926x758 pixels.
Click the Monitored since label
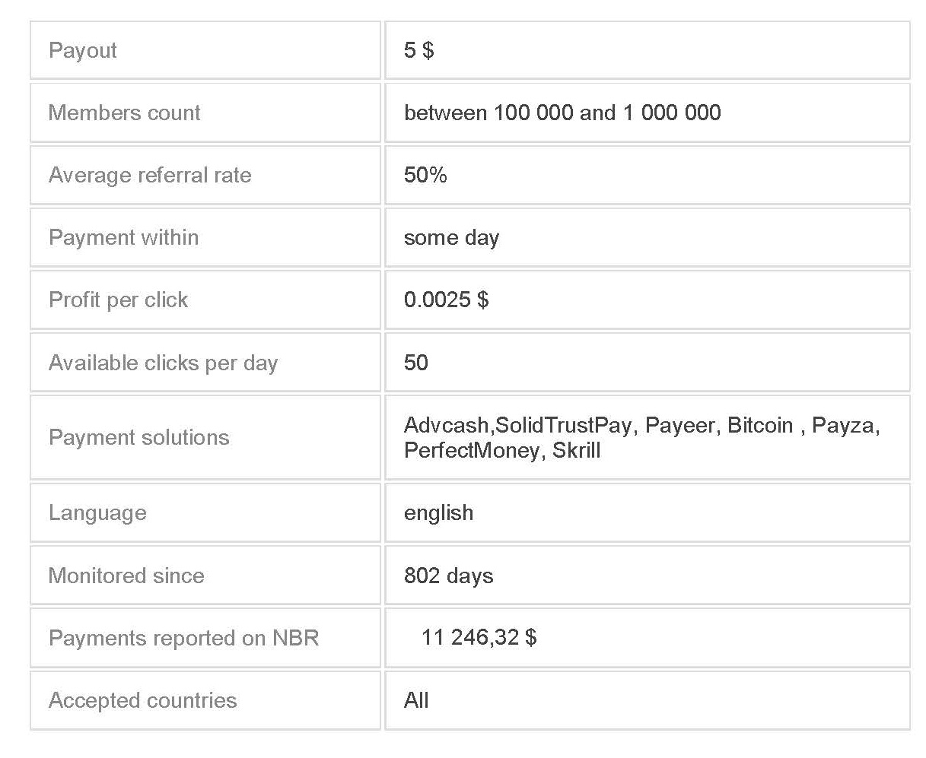click(x=126, y=576)
